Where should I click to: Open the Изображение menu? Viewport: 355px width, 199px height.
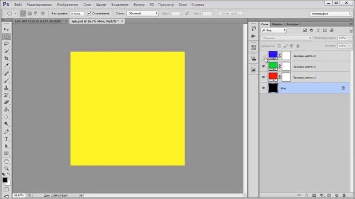(67, 4)
